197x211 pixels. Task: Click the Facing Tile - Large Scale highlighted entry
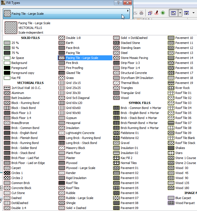tap(85, 58)
